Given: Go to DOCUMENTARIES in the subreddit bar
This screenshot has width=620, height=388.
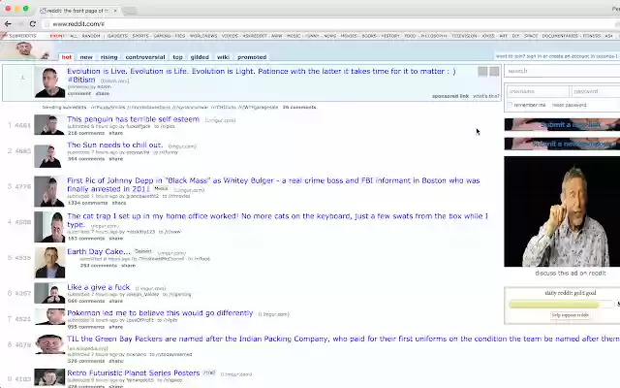Looking at the screenshot, I should pyautogui.click(x=560, y=36).
